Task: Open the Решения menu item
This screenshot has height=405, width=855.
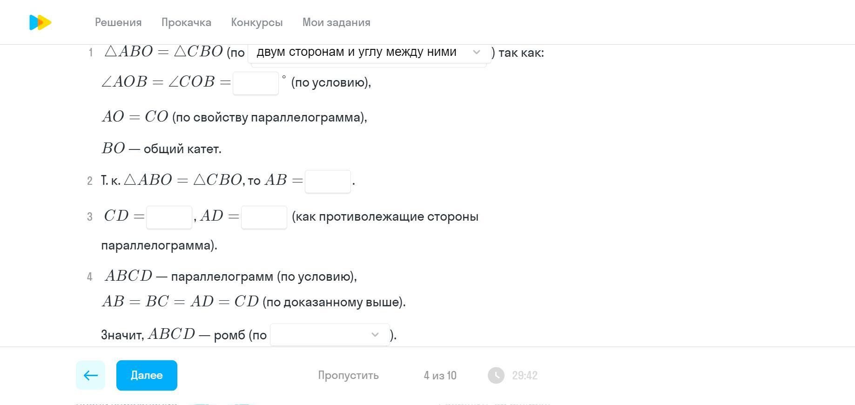Action: 118,22
